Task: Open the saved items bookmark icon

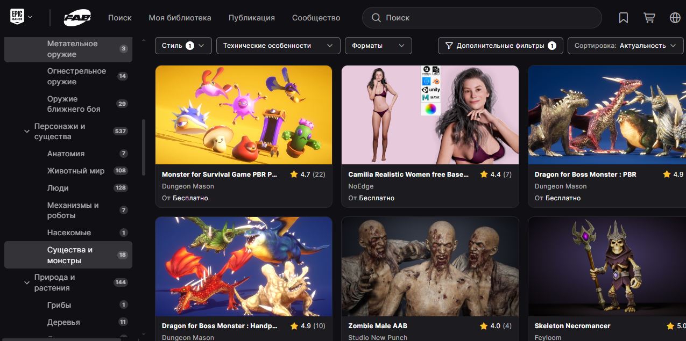Action: click(624, 18)
